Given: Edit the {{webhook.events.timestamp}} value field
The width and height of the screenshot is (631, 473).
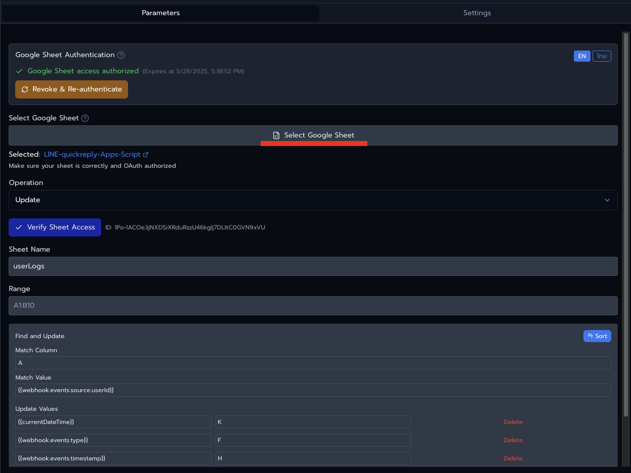Looking at the screenshot, I should tap(113, 458).
